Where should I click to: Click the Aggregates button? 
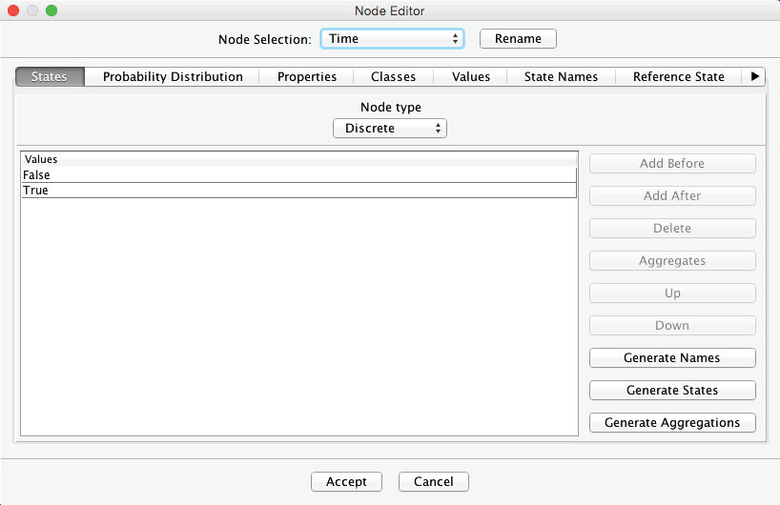click(x=672, y=260)
